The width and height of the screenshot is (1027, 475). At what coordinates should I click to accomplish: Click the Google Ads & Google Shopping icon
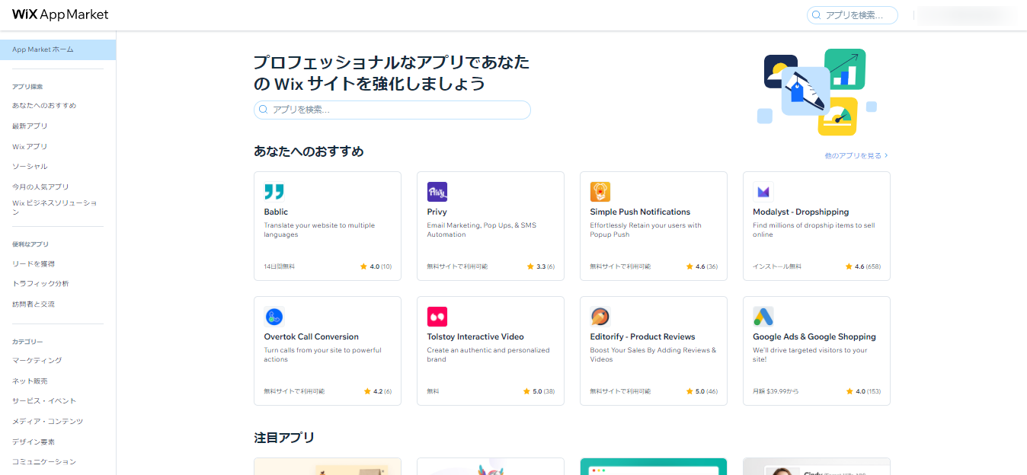(763, 317)
